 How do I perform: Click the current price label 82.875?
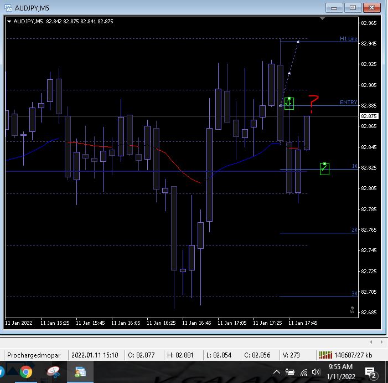tap(369, 116)
